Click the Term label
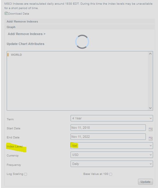The height and width of the screenshot is (188, 158). click(10, 119)
